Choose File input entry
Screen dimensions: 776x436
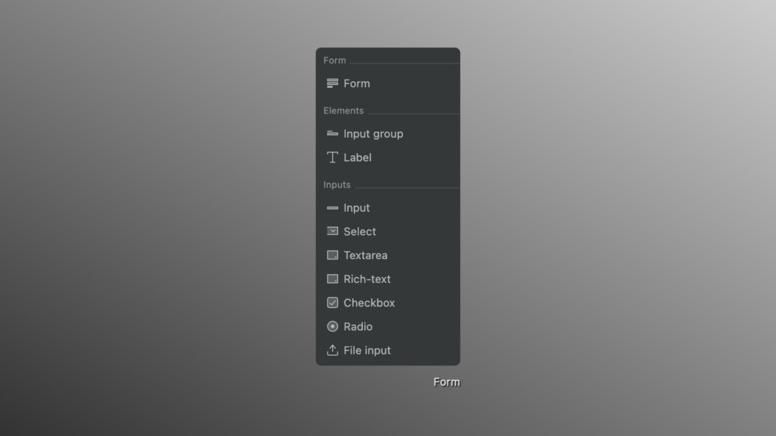(388, 350)
